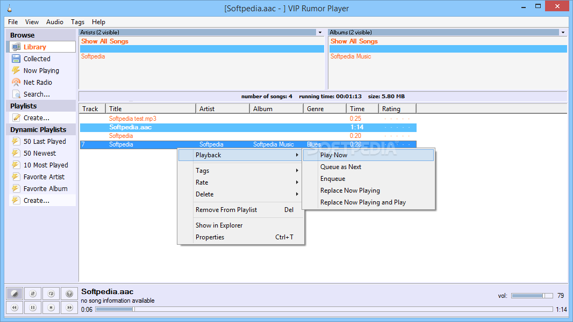The height and width of the screenshot is (322, 573).
Task: Open the Albums panel dropdown arrow
Action: [563, 32]
